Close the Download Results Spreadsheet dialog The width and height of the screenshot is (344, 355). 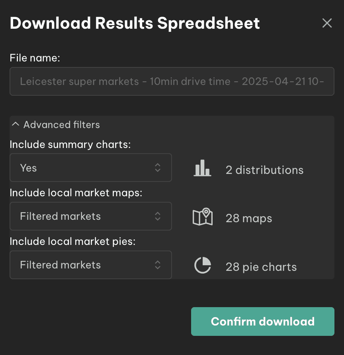327,23
